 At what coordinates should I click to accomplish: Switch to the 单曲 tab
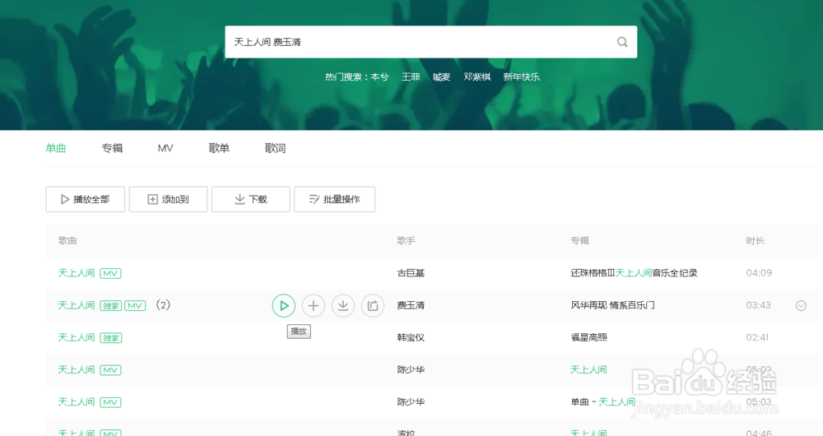coord(56,148)
